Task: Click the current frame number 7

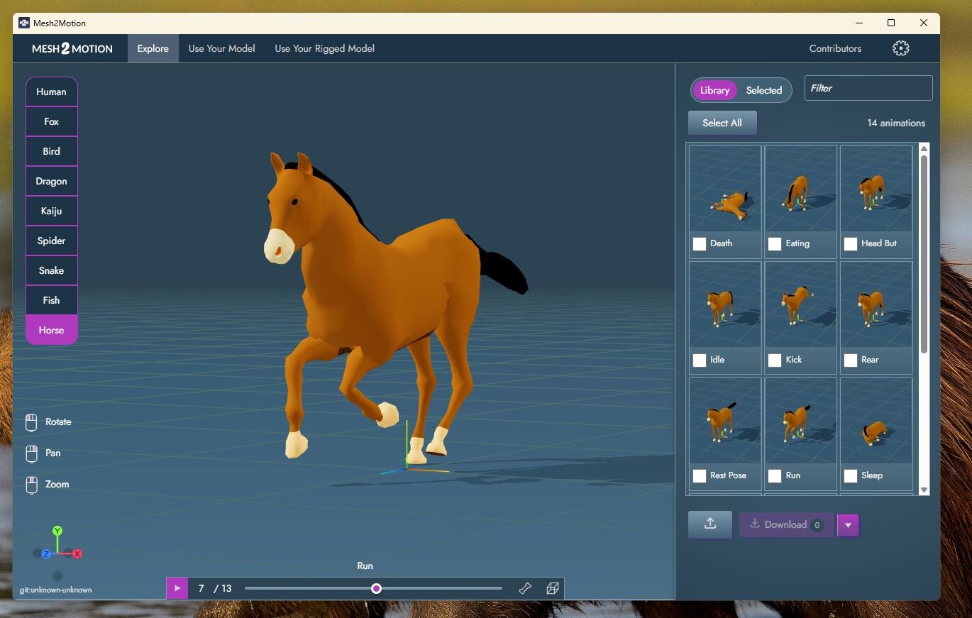Action: click(x=201, y=588)
